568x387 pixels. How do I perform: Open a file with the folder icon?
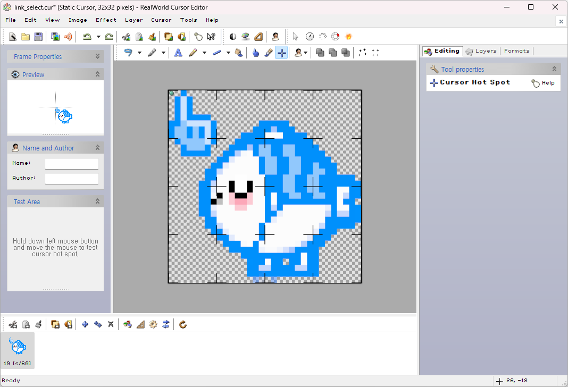click(26, 37)
